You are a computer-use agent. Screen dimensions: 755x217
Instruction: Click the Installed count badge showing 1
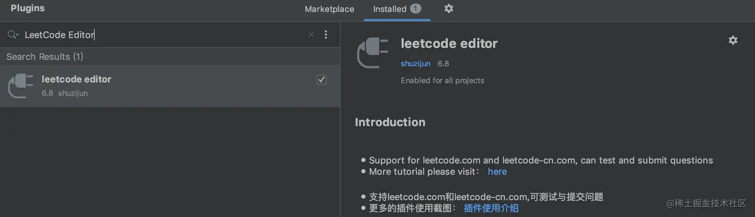[x=415, y=8]
